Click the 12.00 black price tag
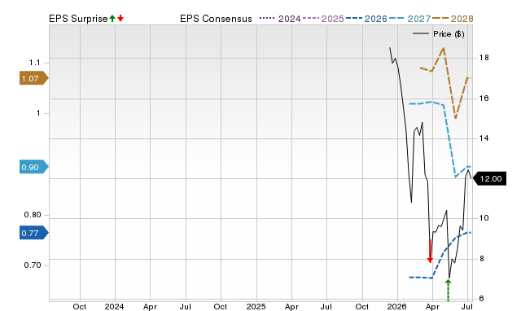 488,179
